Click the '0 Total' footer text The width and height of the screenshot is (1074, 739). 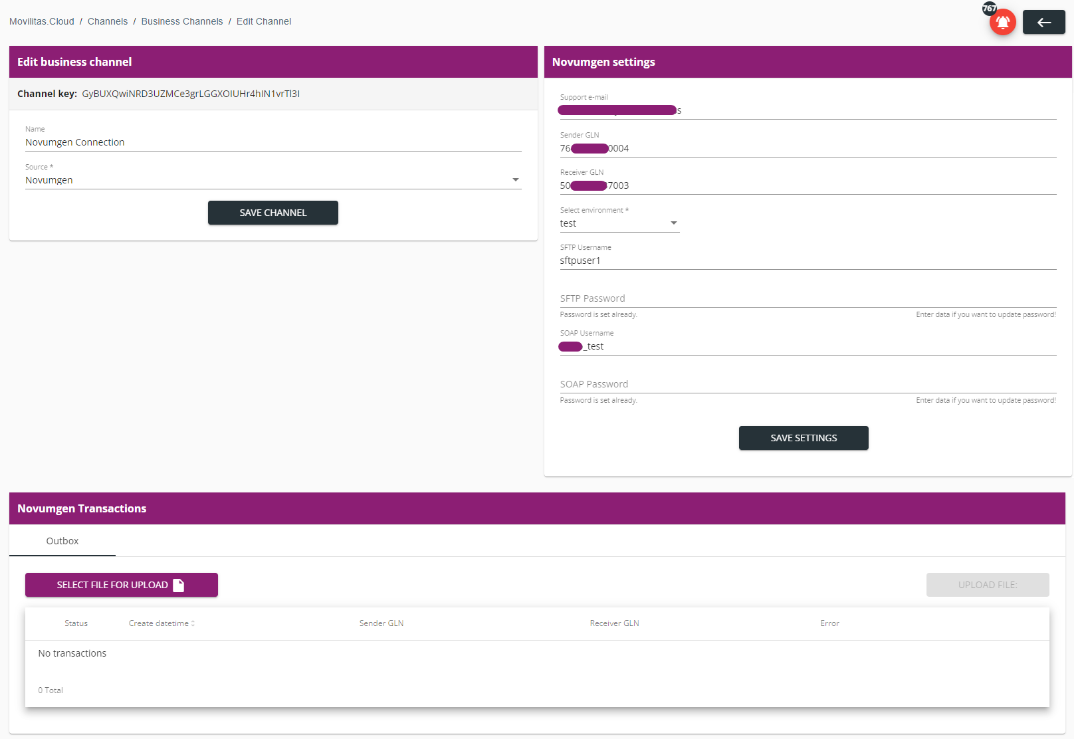pos(51,690)
